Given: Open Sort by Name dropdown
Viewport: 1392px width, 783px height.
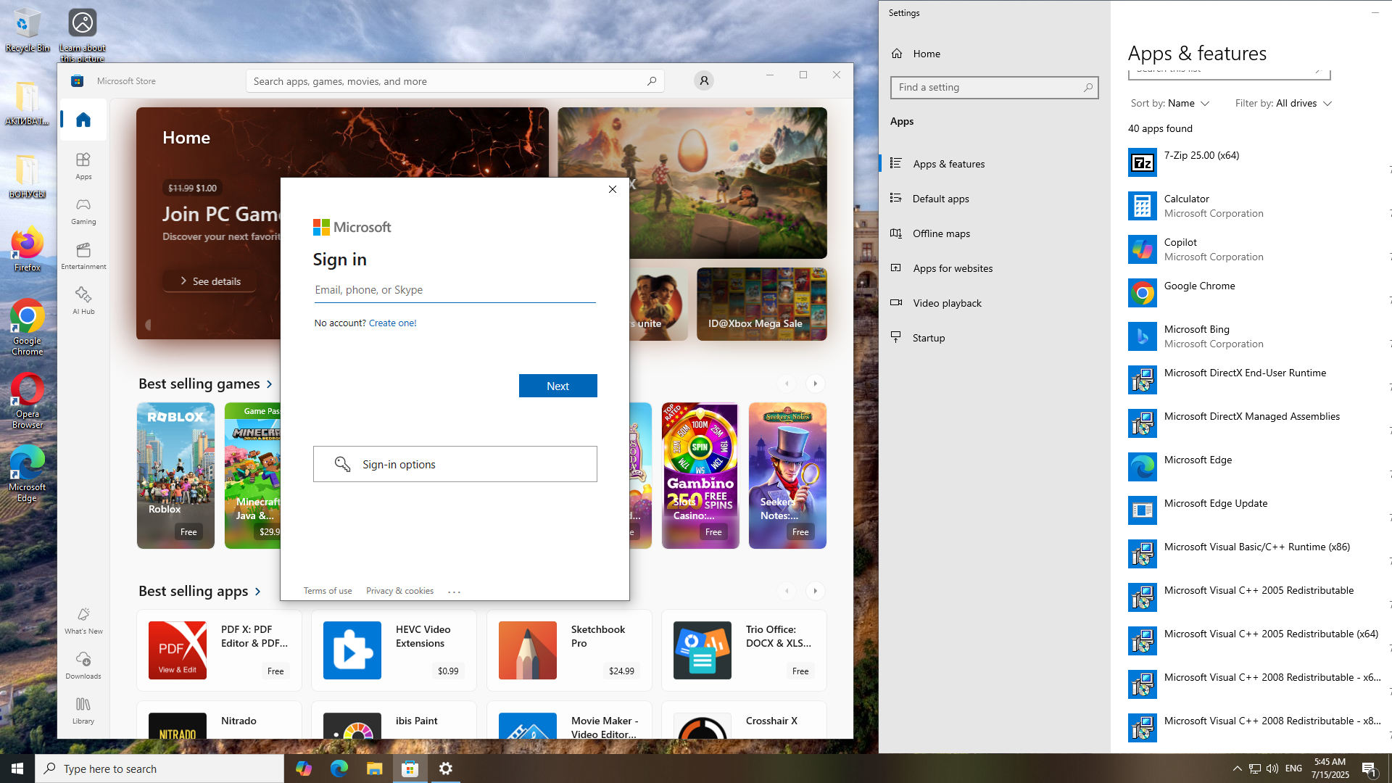Looking at the screenshot, I should coord(1170,104).
